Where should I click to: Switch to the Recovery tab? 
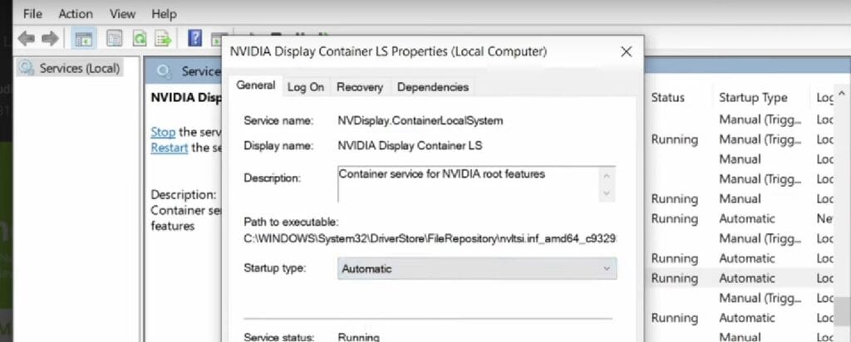pyautogui.click(x=359, y=87)
